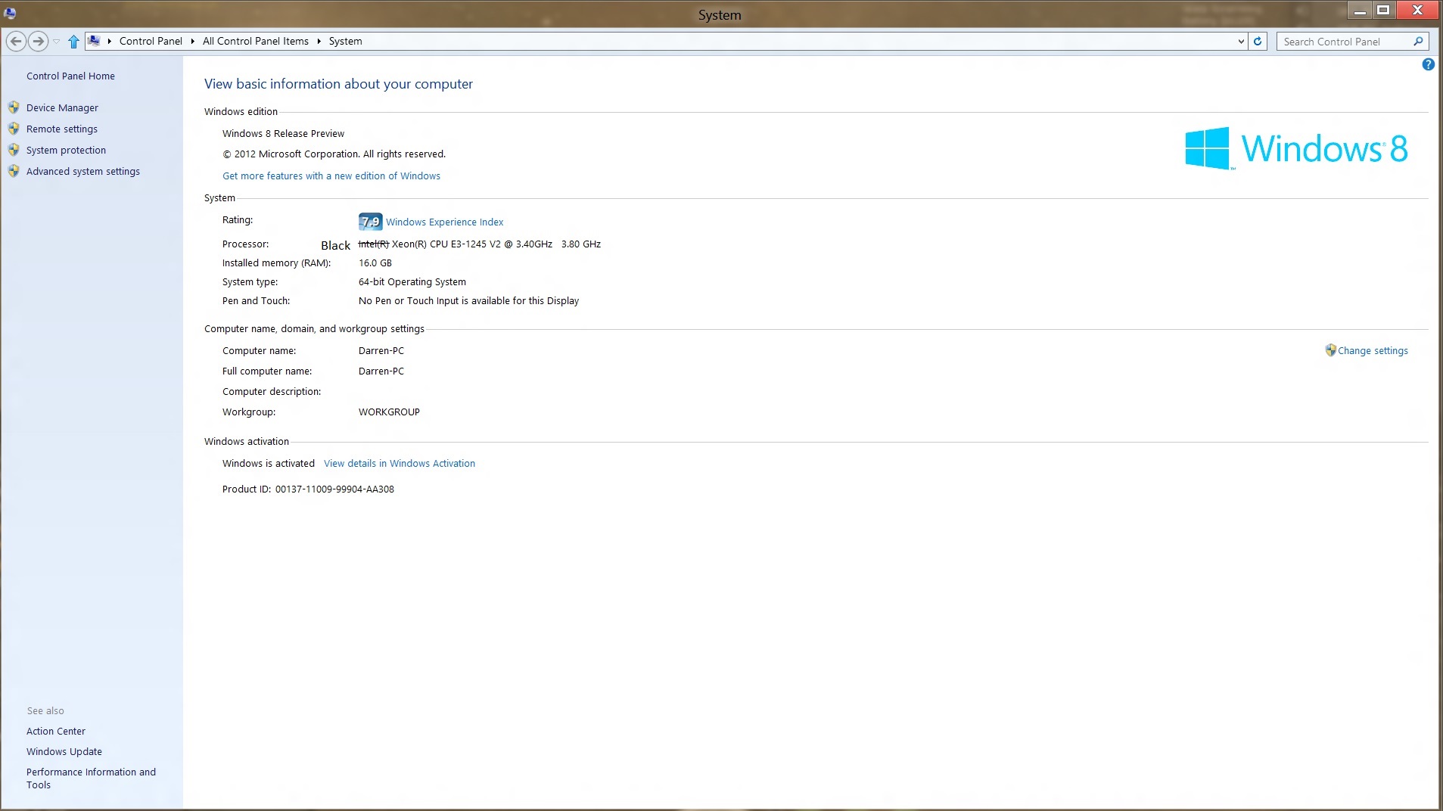This screenshot has width=1443, height=811.
Task: Maximize the System window
Action: (1382, 11)
